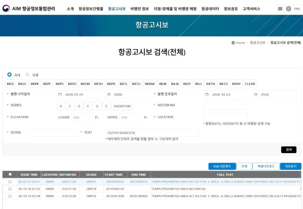Image resolution: width=303 pixels, height=209 pixels.
Task: Click the 0542 end time field
Action: click(x=277, y=95)
